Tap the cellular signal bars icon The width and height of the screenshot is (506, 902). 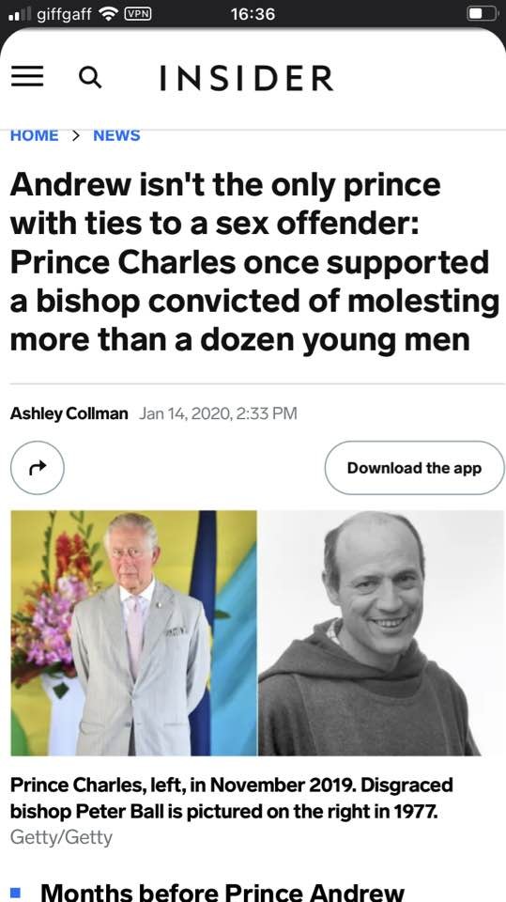tap(21, 14)
